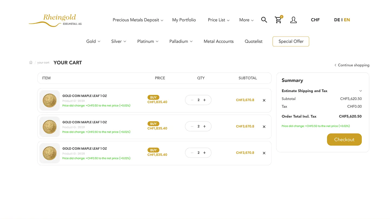
Task: Click the Order Total Incl. Tax amount
Action: click(350, 117)
